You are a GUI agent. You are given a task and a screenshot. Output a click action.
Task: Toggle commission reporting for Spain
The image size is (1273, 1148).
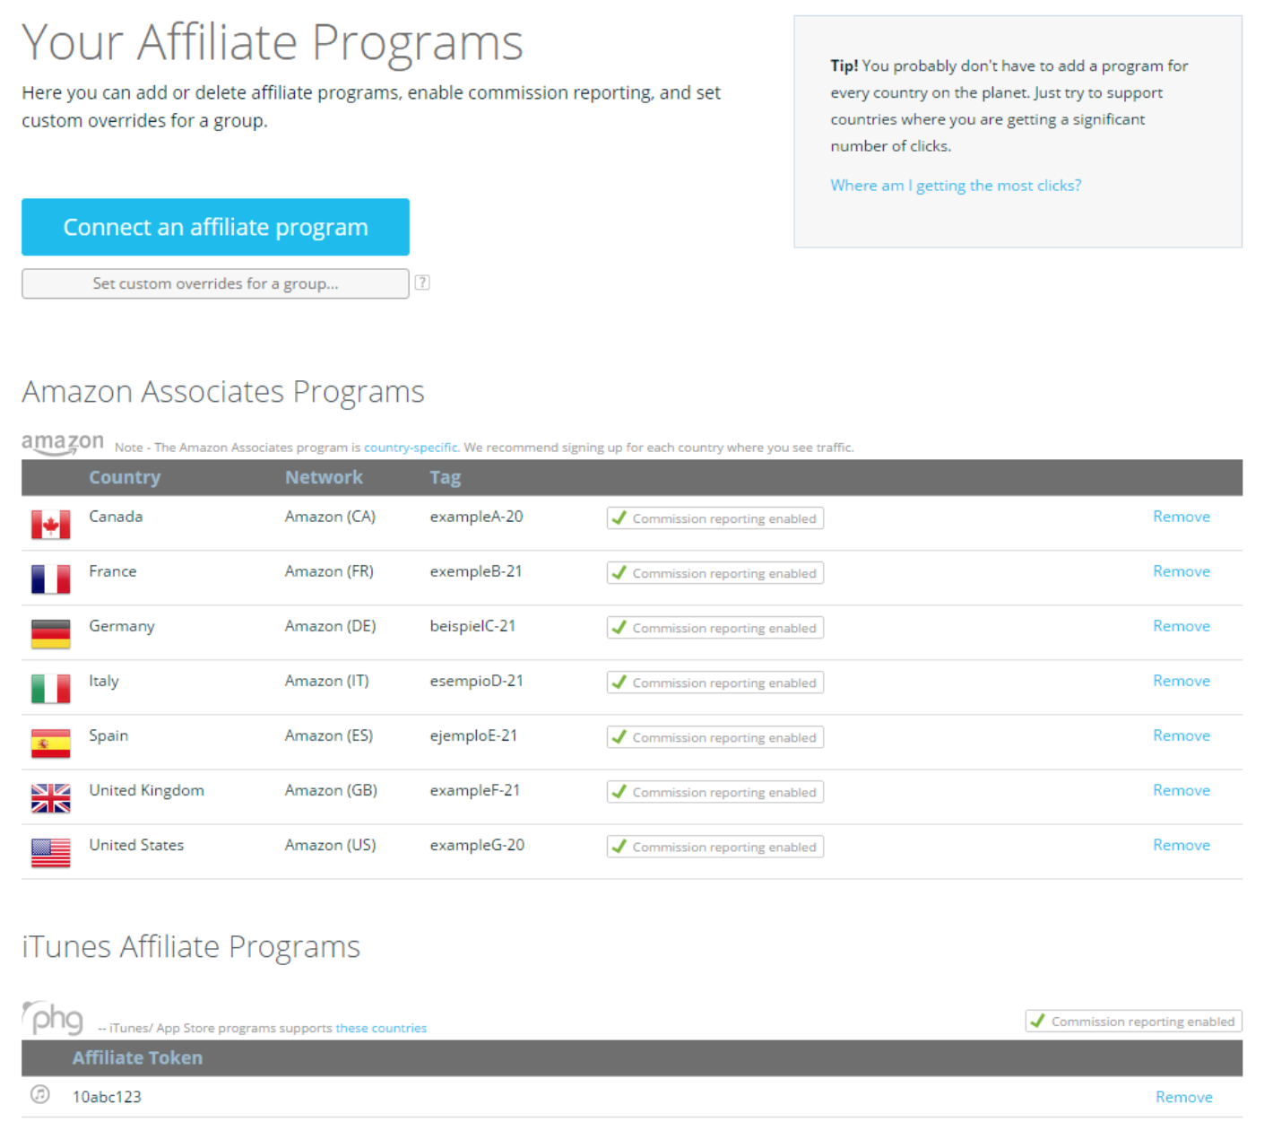coord(715,737)
